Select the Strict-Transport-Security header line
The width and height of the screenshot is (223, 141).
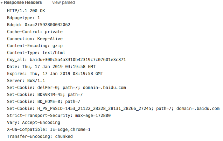[59, 116]
